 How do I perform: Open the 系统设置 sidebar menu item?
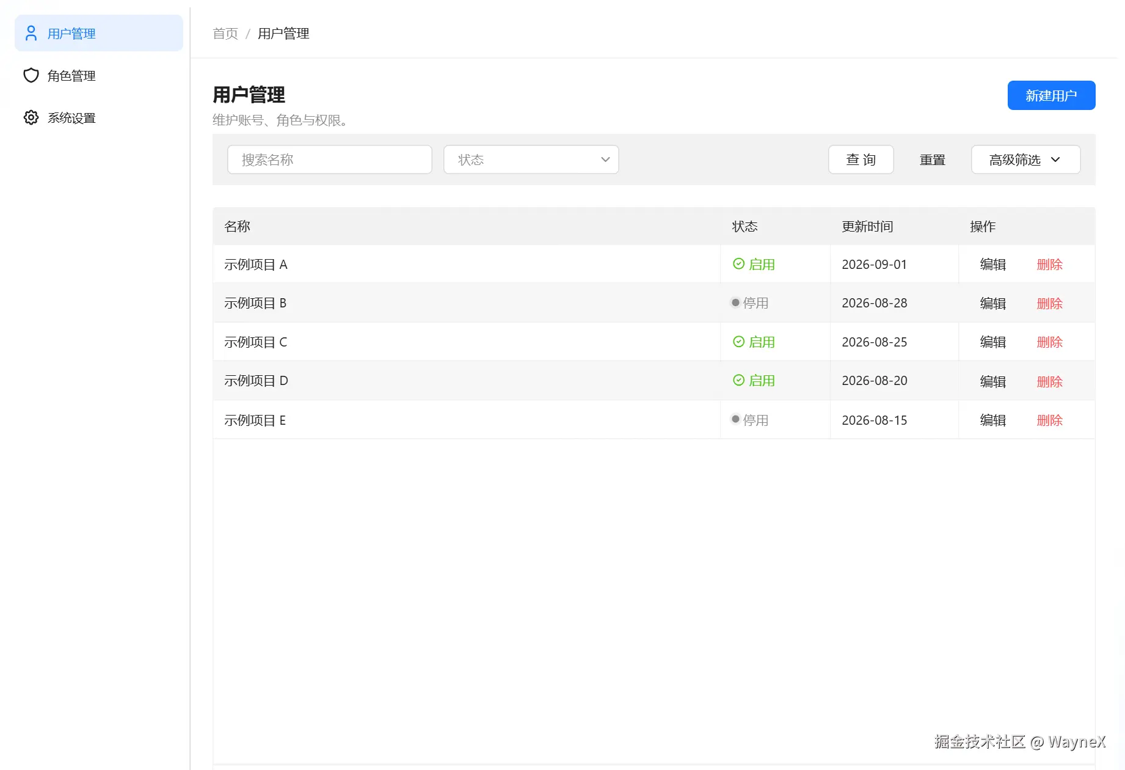[99, 117]
